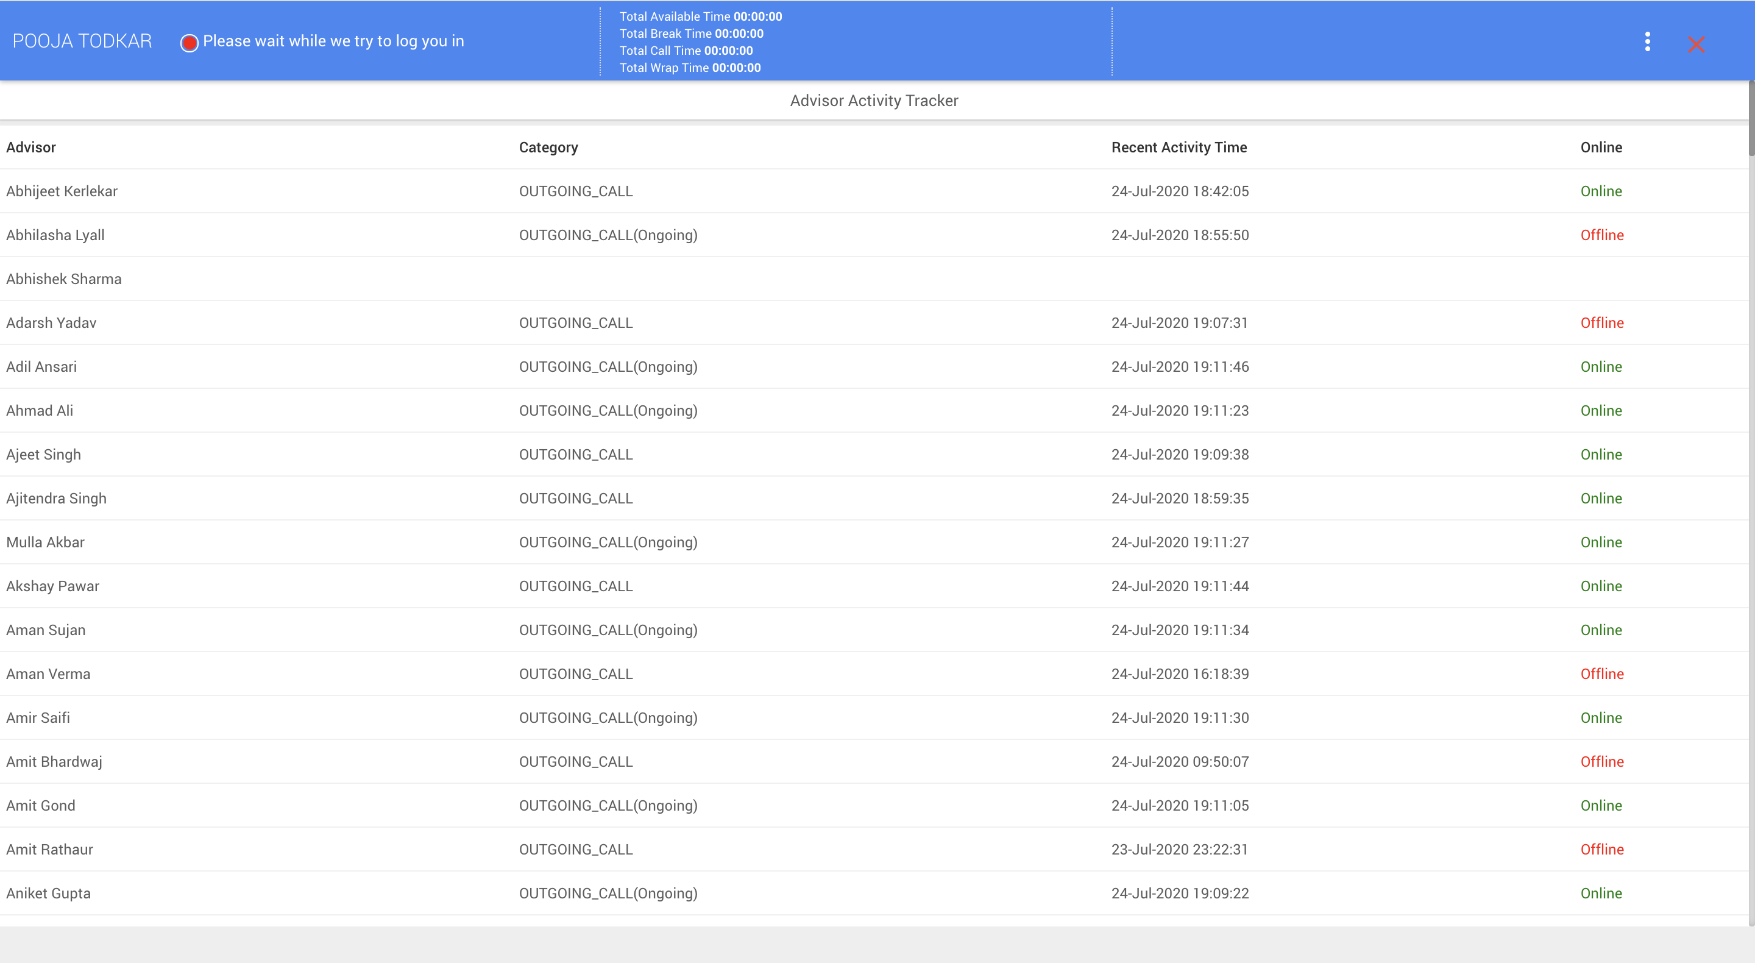Click the 24-Jul-2020 18:55:50 activity time
This screenshot has width=1755, height=963.
[1180, 235]
